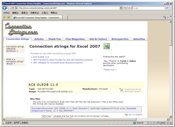The height and width of the screenshot is (127, 175).
Task: Click the COPY TO CLIPBOARD link
Action: point(135,115)
